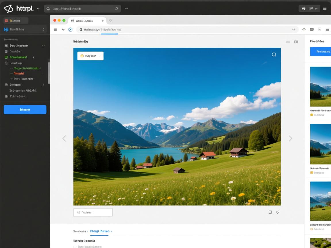Toggle the split-view icon above the image
Image resolution: width=331 pixels, height=248 pixels.
[296, 42]
